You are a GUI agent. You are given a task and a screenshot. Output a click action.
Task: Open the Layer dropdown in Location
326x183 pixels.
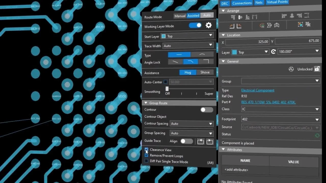tap(250, 52)
